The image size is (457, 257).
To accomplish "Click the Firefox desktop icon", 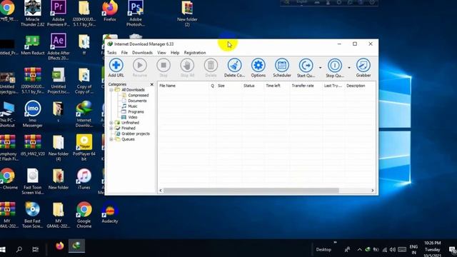I will tap(110, 11).
